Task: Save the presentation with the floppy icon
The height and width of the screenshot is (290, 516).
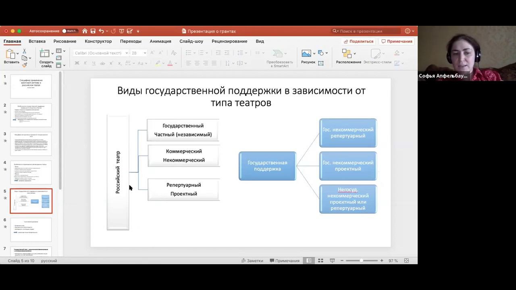Action: click(x=93, y=31)
